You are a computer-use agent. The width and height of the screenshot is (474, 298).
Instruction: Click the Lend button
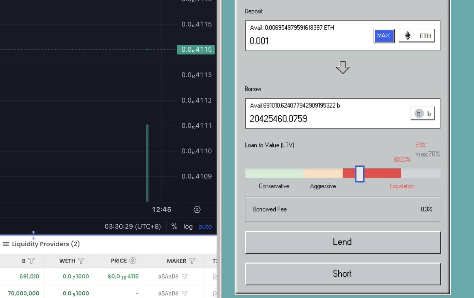tap(342, 242)
